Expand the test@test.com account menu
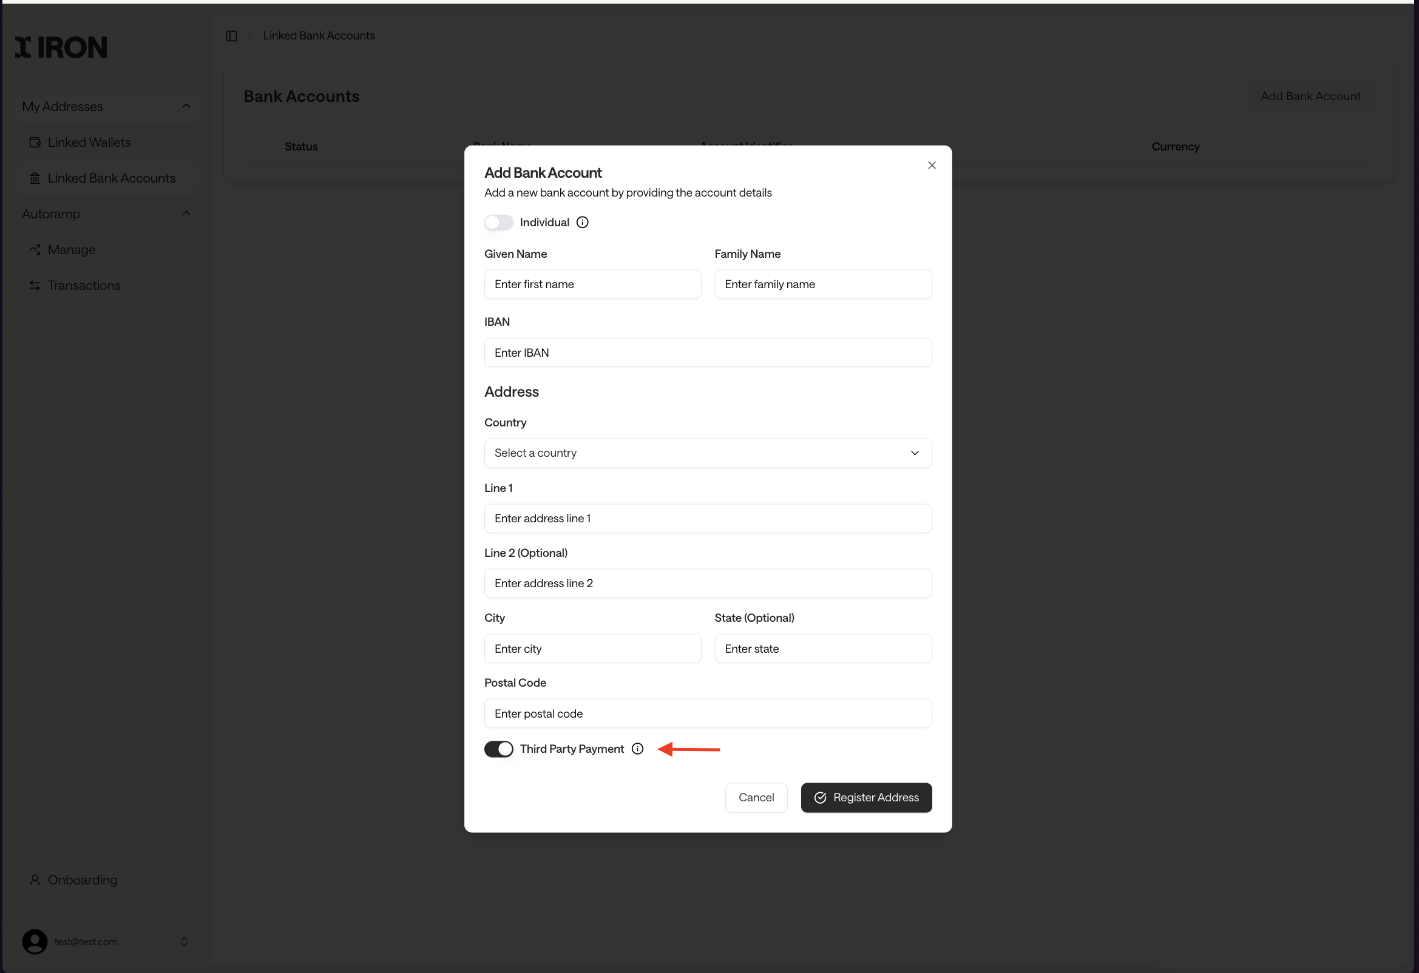This screenshot has height=973, width=1419. click(x=184, y=941)
